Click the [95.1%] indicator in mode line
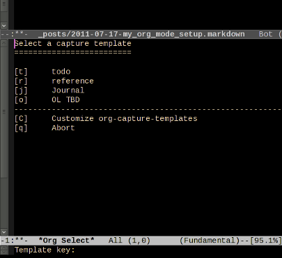Screen dimensions: 282x258 [266, 241]
